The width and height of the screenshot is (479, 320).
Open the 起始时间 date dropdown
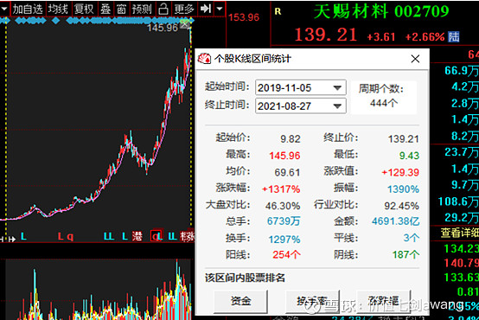[x=337, y=88]
